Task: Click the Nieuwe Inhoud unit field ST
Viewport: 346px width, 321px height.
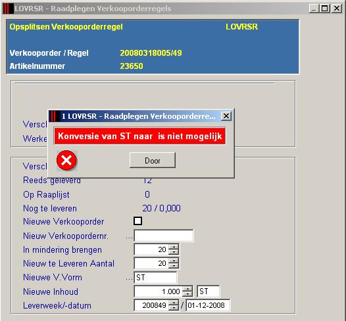Action: tap(208, 291)
